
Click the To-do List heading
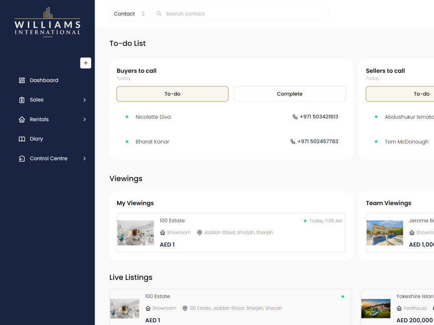(128, 43)
